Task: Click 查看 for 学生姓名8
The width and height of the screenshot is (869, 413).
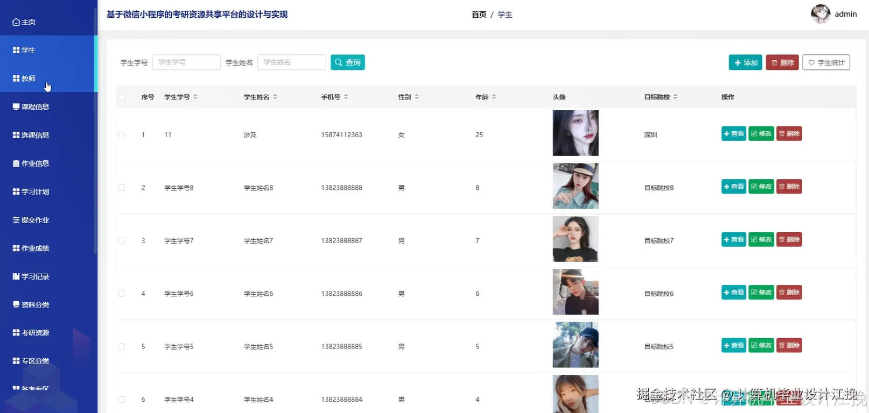Action: click(x=734, y=187)
